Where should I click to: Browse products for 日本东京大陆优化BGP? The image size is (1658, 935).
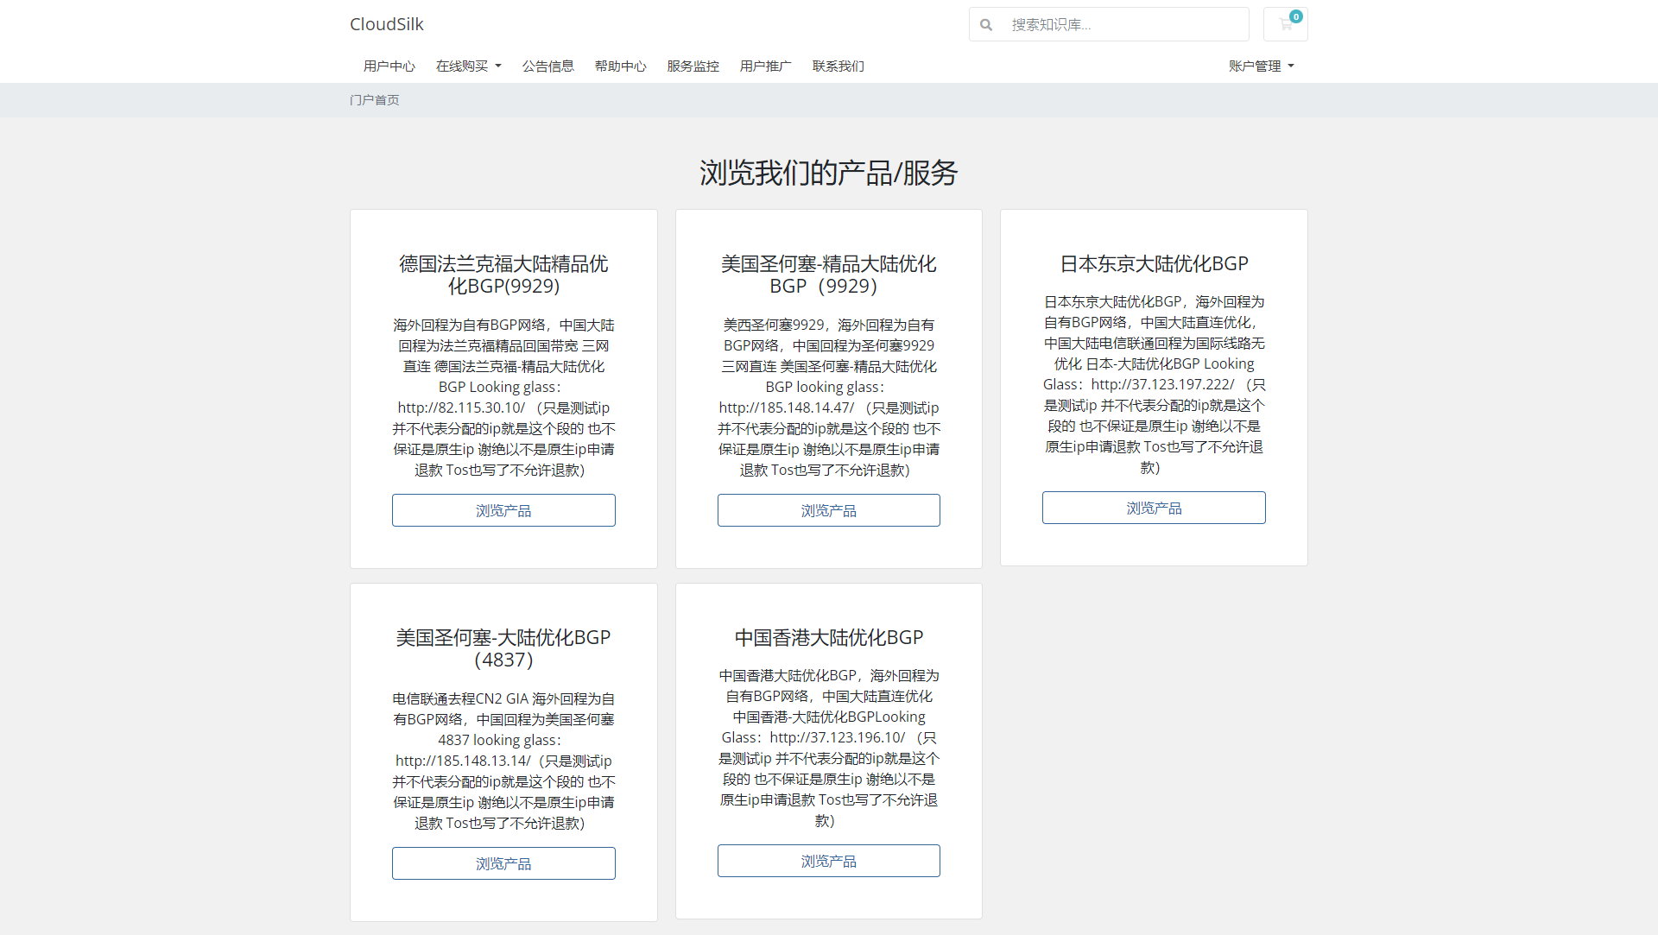tap(1154, 508)
